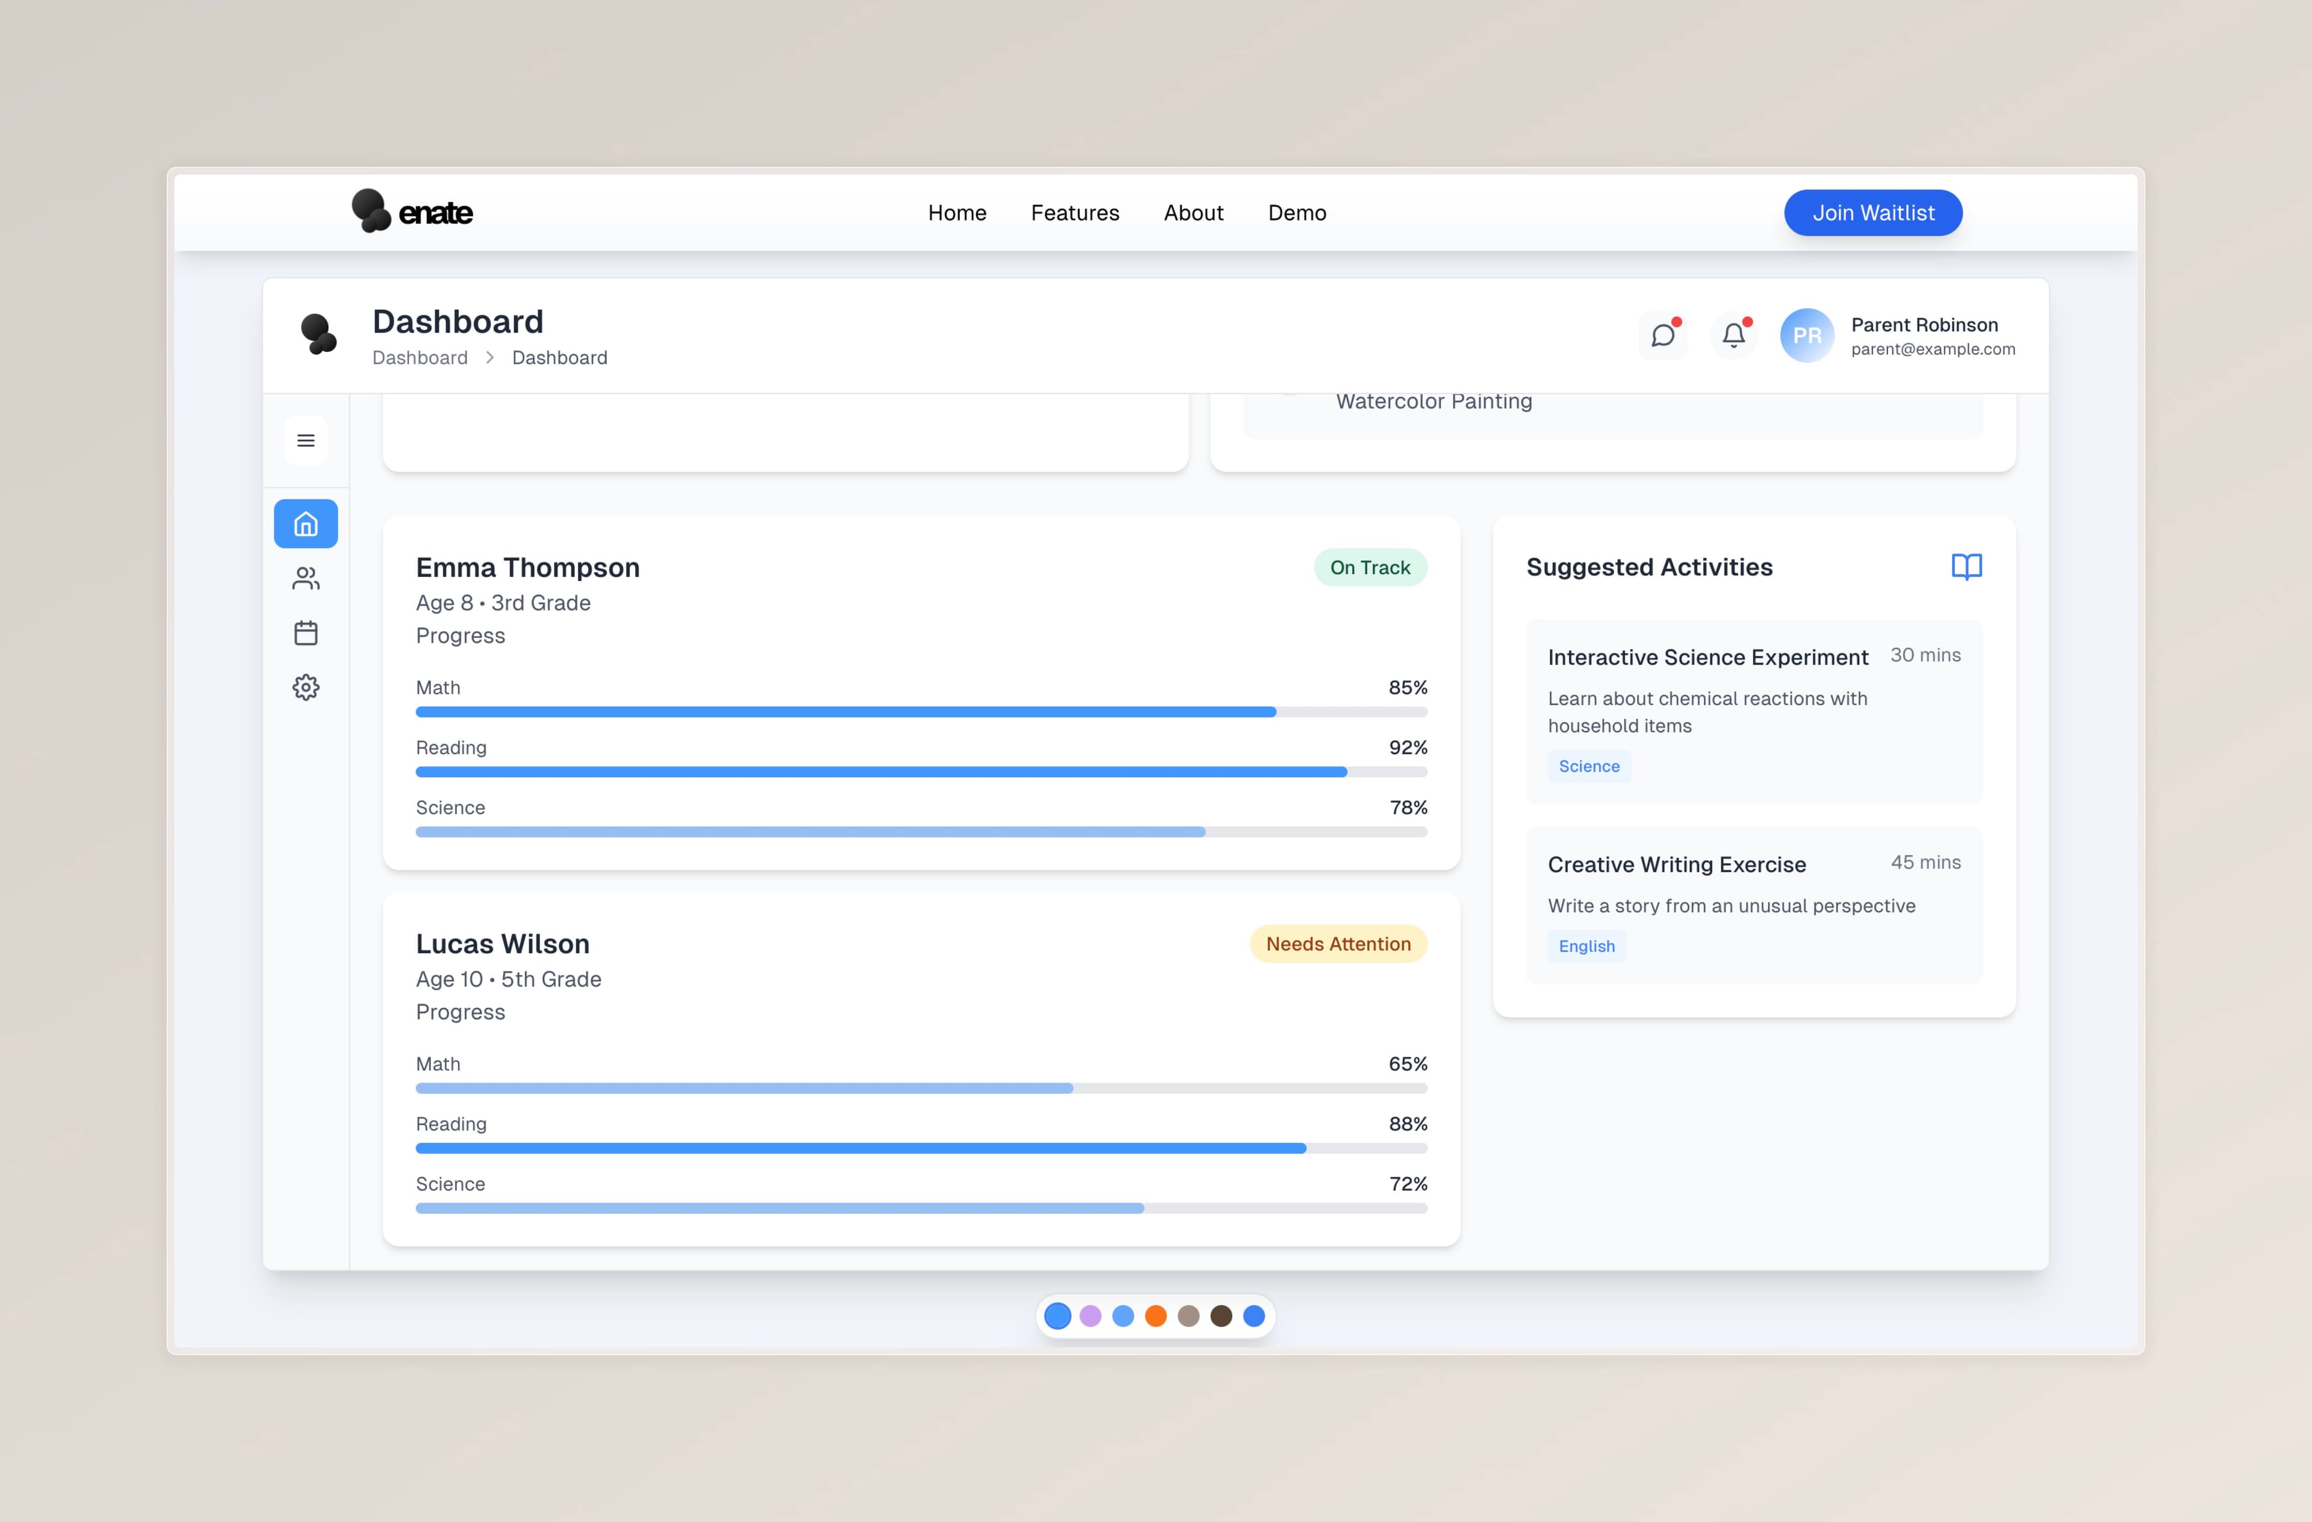2312x1522 pixels.
Task: Select the orange theme swatch
Action: pos(1155,1316)
